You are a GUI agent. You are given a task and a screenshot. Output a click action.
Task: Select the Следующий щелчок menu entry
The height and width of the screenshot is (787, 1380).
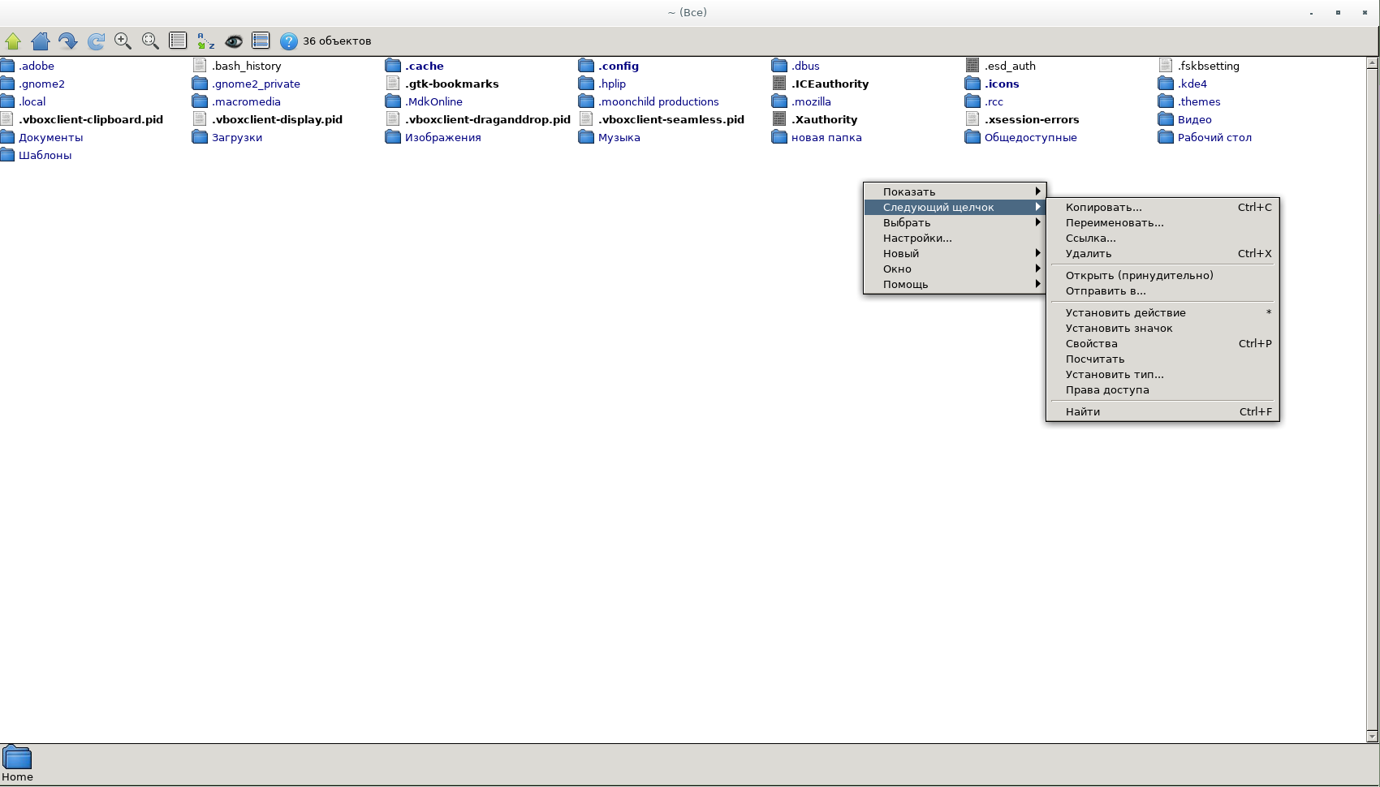[x=955, y=208]
